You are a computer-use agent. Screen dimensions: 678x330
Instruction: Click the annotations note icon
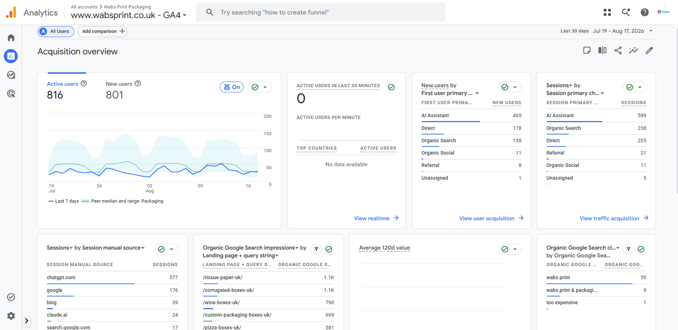[587, 50]
